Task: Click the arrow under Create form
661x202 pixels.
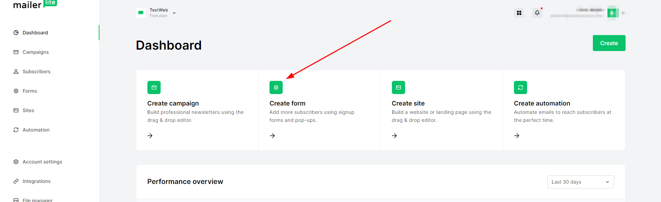Action: (272, 136)
